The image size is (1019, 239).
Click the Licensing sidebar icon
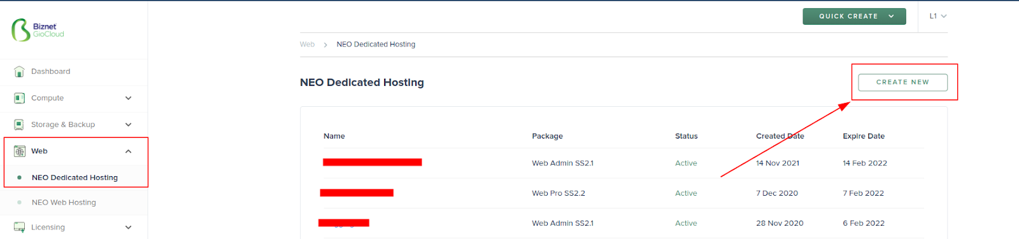[x=19, y=227]
